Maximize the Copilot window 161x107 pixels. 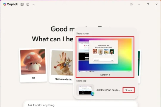148,4
